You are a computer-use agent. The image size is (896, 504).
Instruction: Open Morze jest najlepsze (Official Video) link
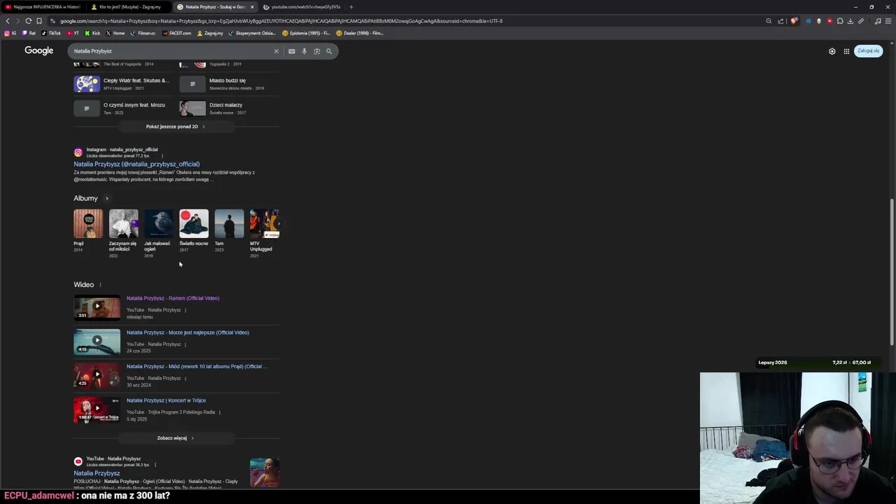click(188, 332)
